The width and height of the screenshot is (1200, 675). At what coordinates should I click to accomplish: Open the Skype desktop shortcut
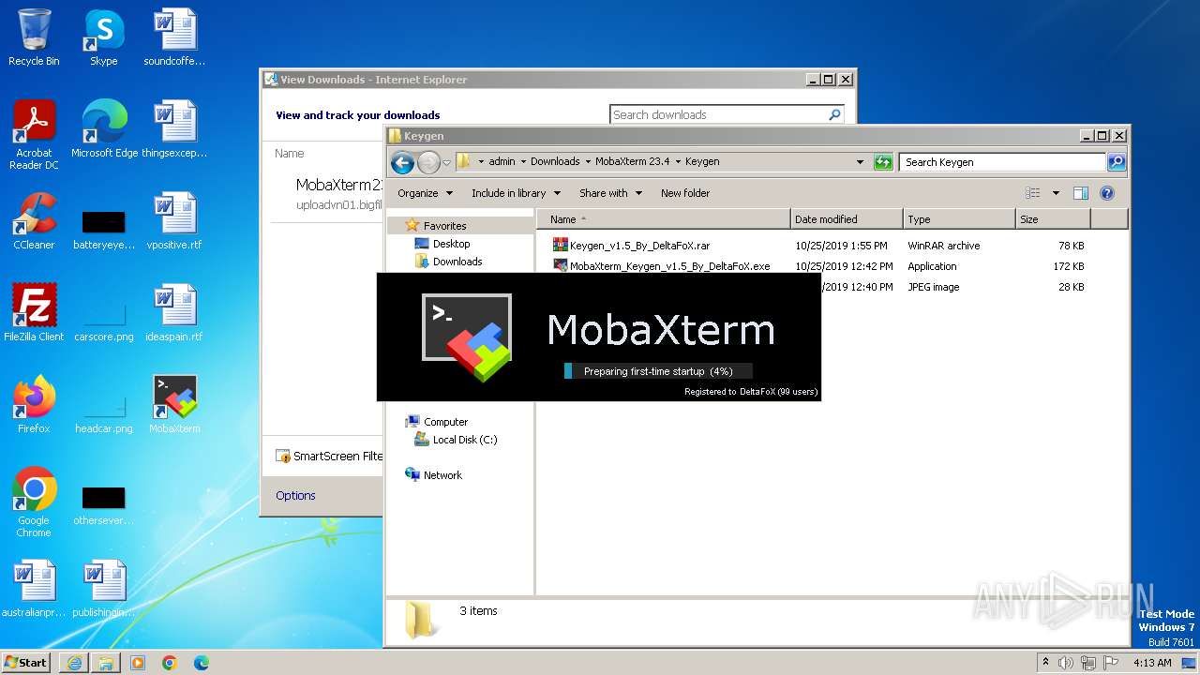pyautogui.click(x=103, y=37)
